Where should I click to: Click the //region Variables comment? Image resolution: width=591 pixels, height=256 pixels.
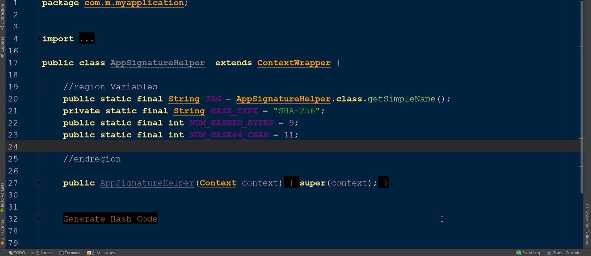coord(110,87)
